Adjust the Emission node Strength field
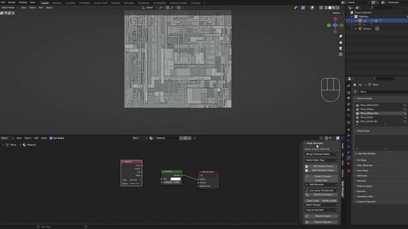 point(171,183)
